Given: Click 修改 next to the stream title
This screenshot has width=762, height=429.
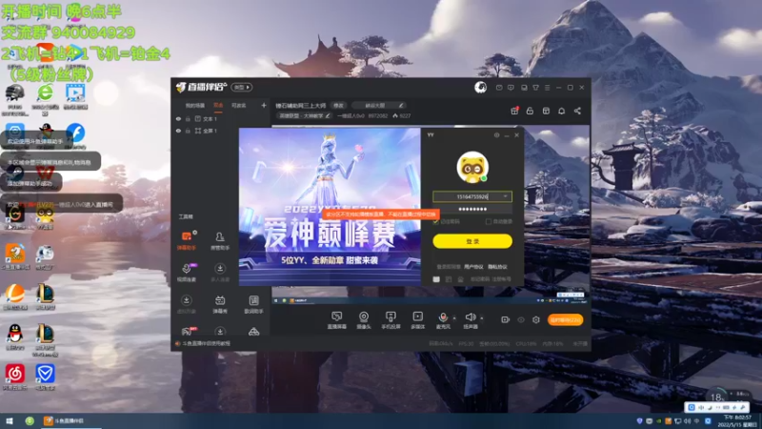Looking at the screenshot, I should pyautogui.click(x=338, y=105).
